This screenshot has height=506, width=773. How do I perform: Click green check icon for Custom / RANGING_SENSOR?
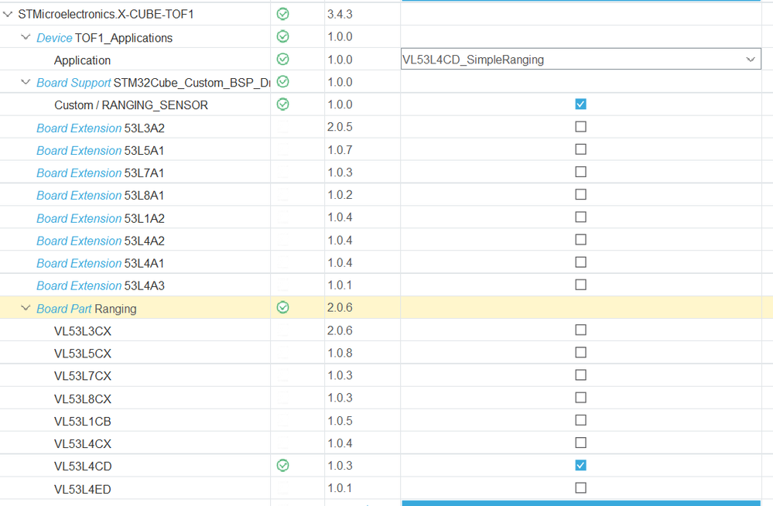(x=283, y=104)
